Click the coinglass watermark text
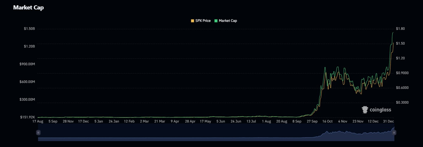This screenshot has height=147, width=423. (x=380, y=110)
